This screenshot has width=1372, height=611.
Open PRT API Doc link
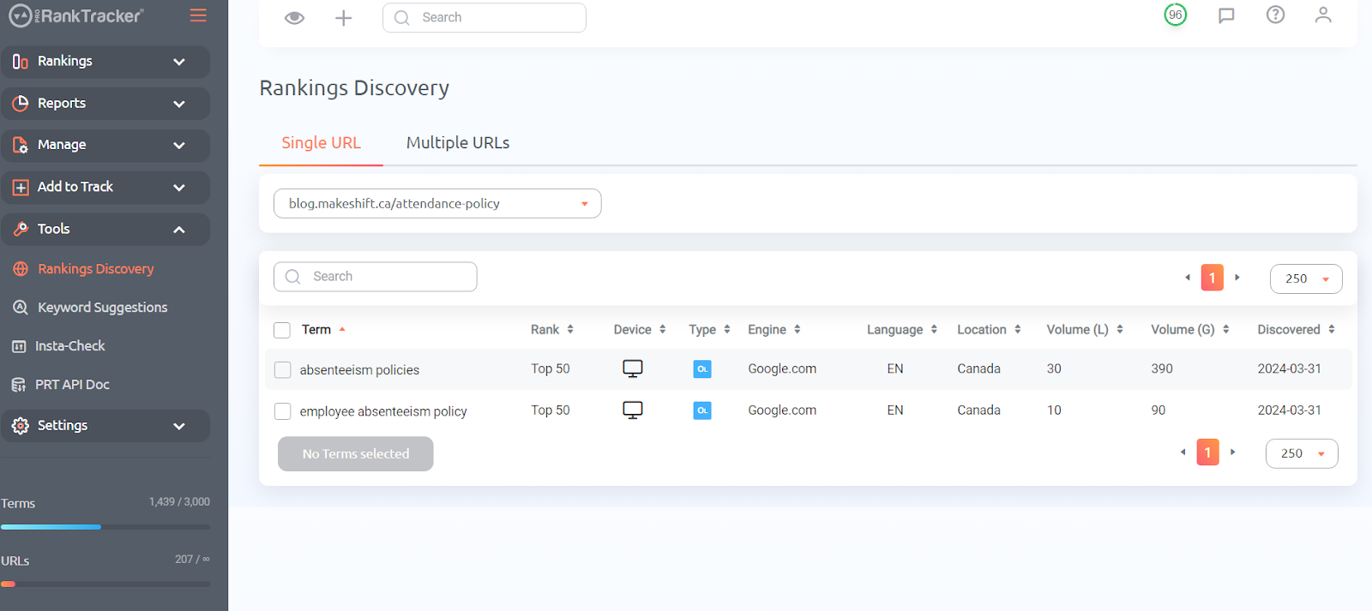tap(61, 385)
